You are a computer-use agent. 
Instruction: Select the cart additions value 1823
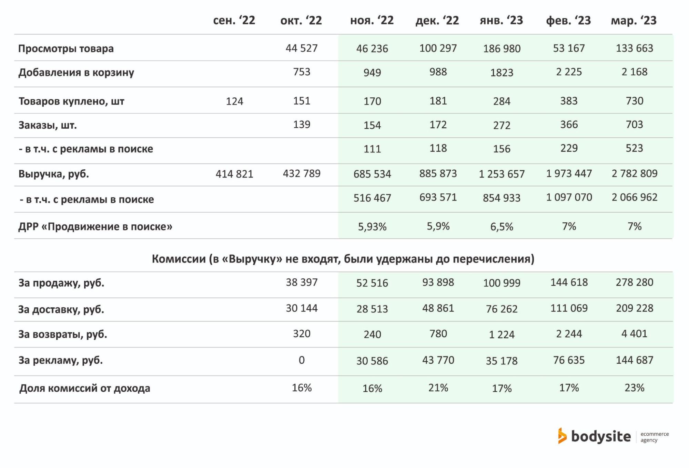[501, 73]
